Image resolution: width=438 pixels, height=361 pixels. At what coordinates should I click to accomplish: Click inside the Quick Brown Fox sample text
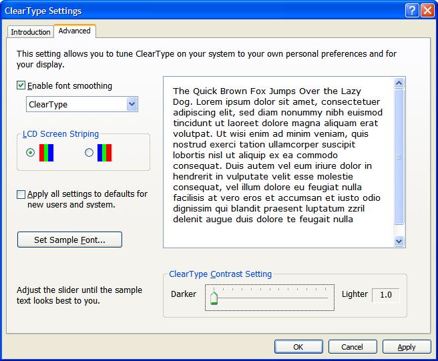tap(278, 155)
